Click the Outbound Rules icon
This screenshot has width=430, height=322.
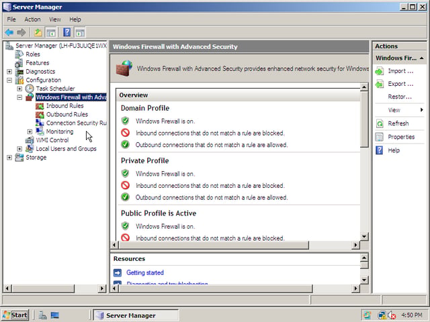pos(40,115)
